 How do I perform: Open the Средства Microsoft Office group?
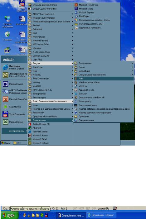(51, 116)
